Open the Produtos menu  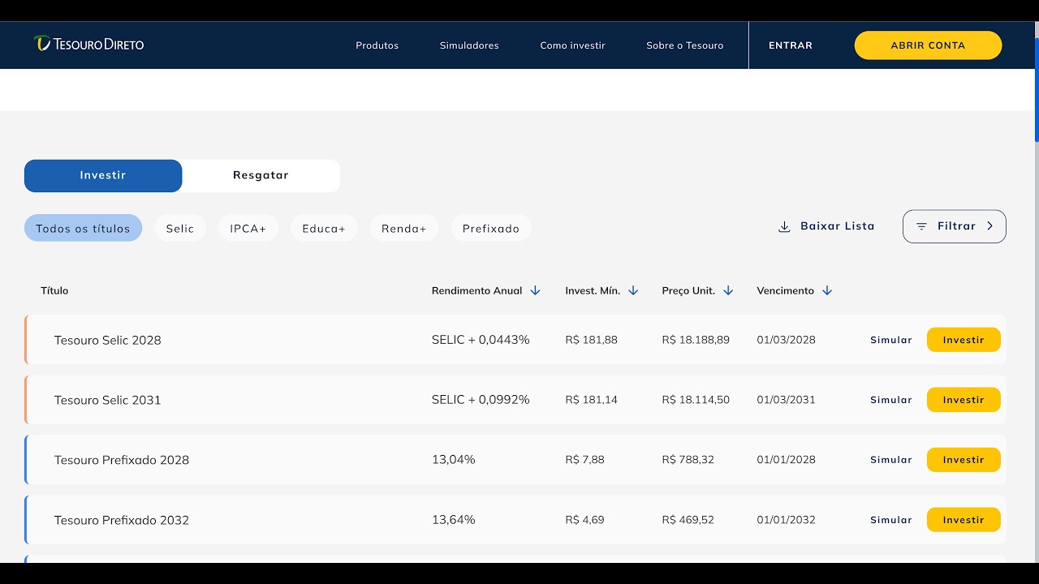pos(377,45)
